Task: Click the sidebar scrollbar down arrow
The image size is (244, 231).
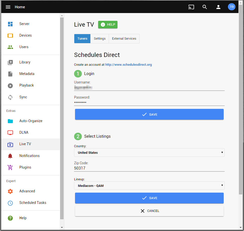Action: pos(62,227)
